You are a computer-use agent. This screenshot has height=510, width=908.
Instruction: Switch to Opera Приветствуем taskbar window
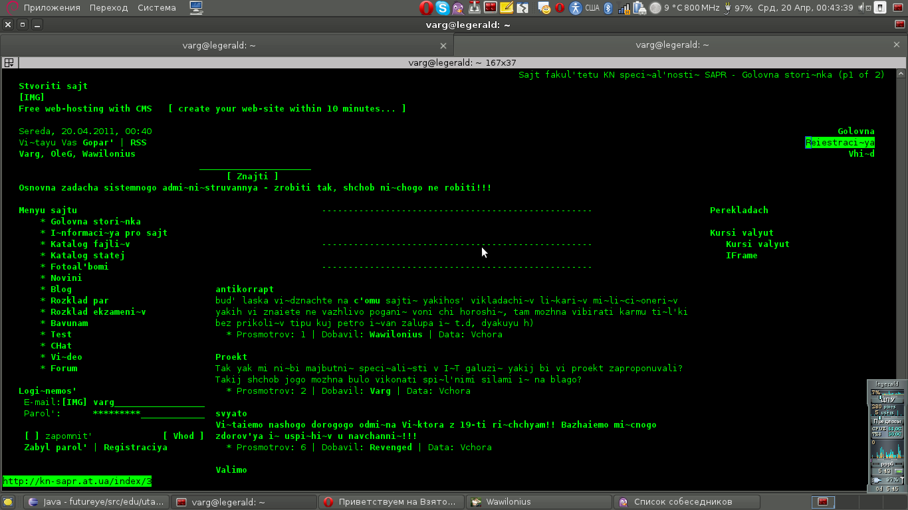point(392,502)
